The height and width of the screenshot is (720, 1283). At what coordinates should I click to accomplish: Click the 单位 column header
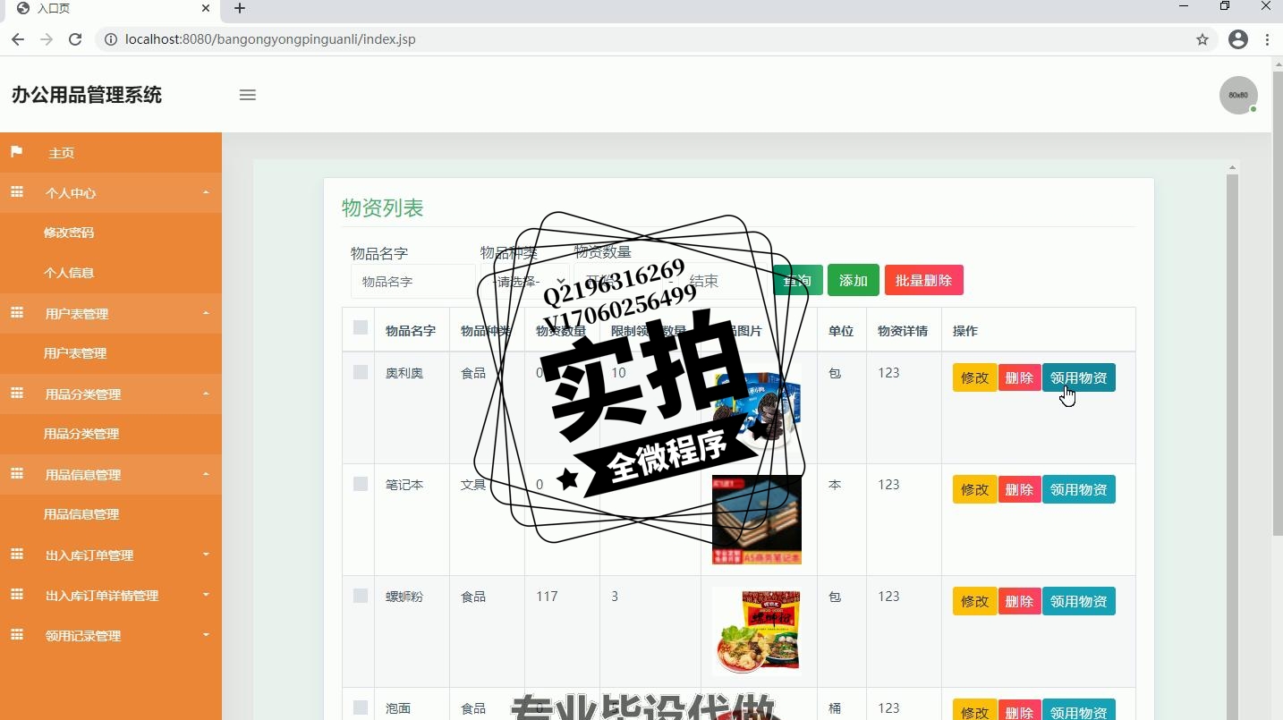click(x=841, y=331)
